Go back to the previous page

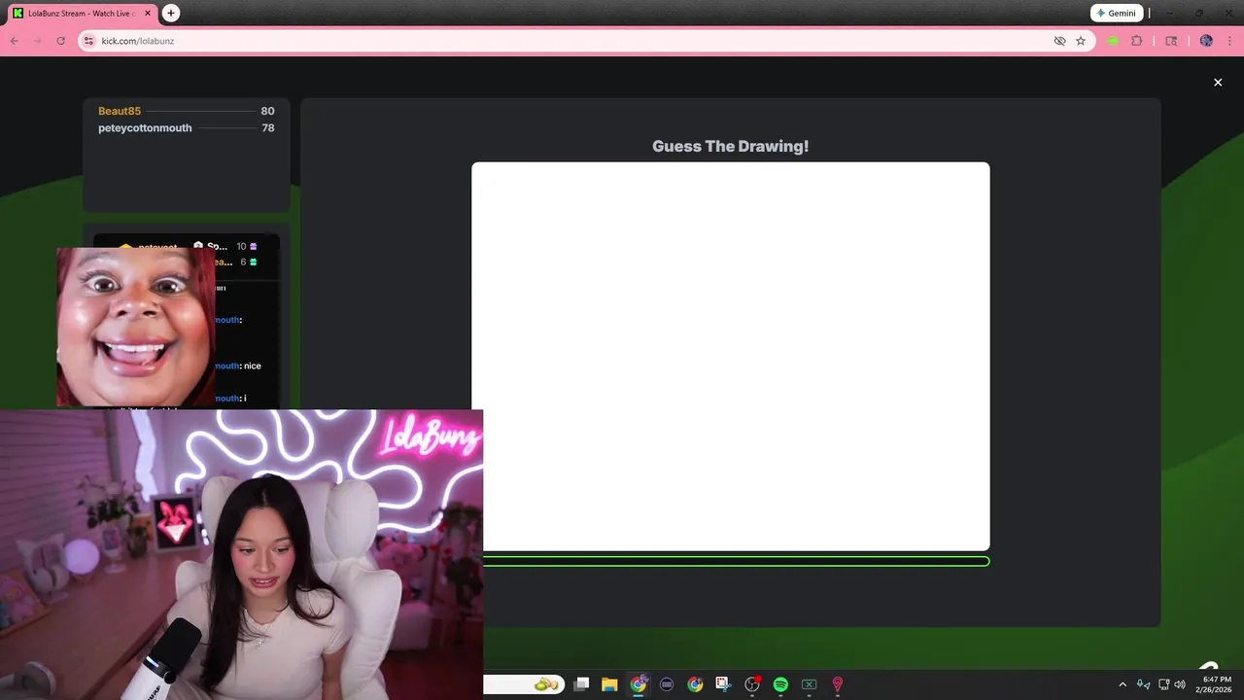pos(15,41)
